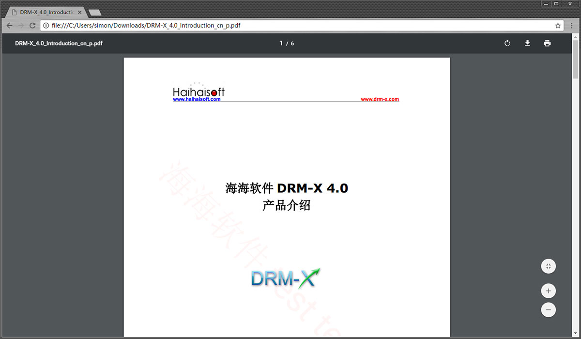Click the page number field showing 1
581x339 pixels.
coord(281,43)
